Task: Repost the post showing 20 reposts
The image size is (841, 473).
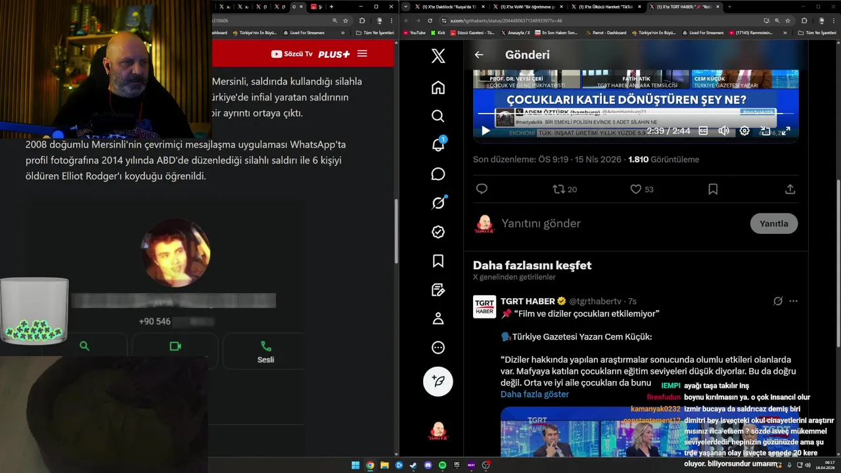Action: (564, 189)
